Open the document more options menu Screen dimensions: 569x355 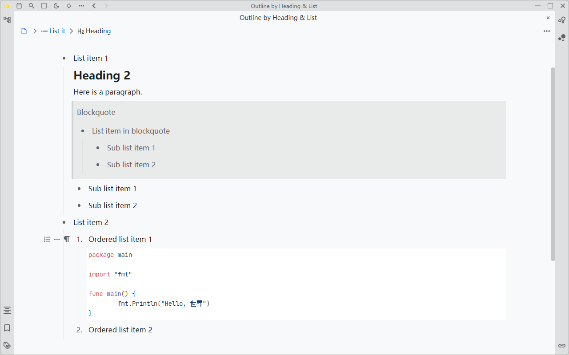pos(546,31)
